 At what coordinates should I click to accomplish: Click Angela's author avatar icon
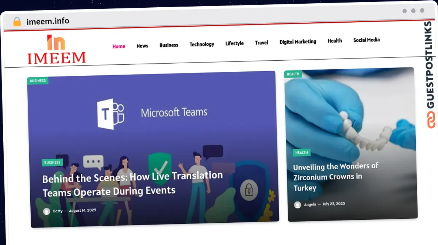click(x=298, y=205)
